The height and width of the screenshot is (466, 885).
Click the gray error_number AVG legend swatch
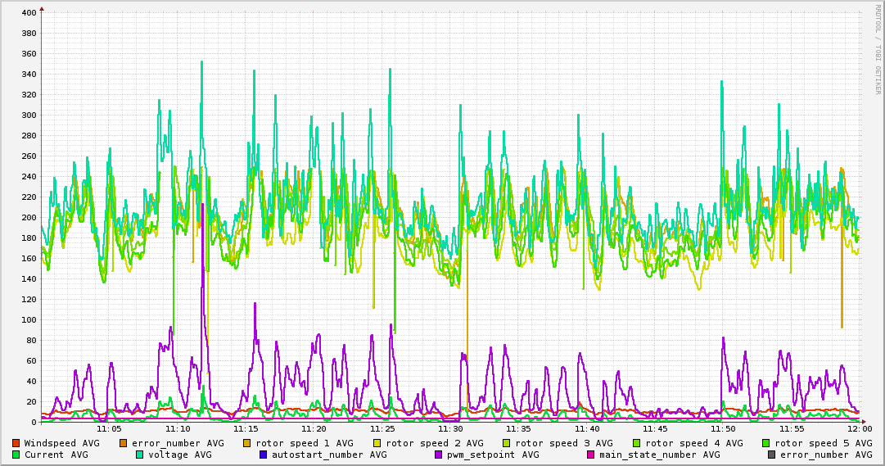pyautogui.click(x=771, y=455)
